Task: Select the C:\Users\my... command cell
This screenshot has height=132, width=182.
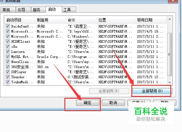Action: tap(80, 62)
